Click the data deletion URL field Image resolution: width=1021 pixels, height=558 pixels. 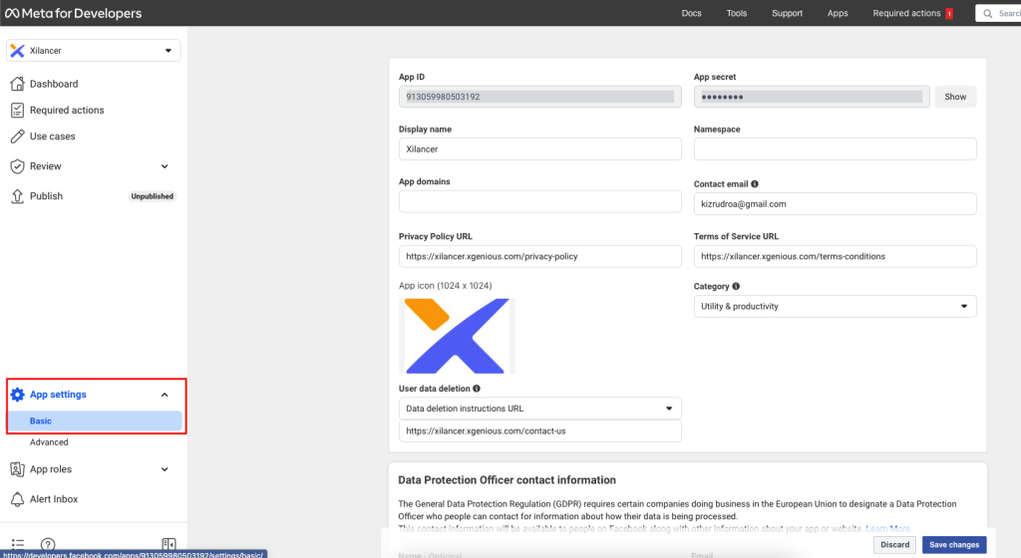coord(539,431)
